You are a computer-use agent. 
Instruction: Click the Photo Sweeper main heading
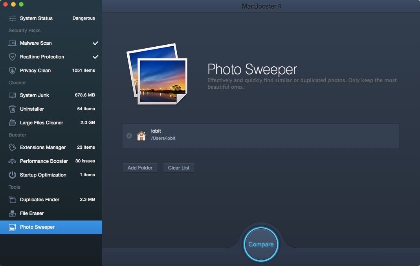(x=252, y=69)
